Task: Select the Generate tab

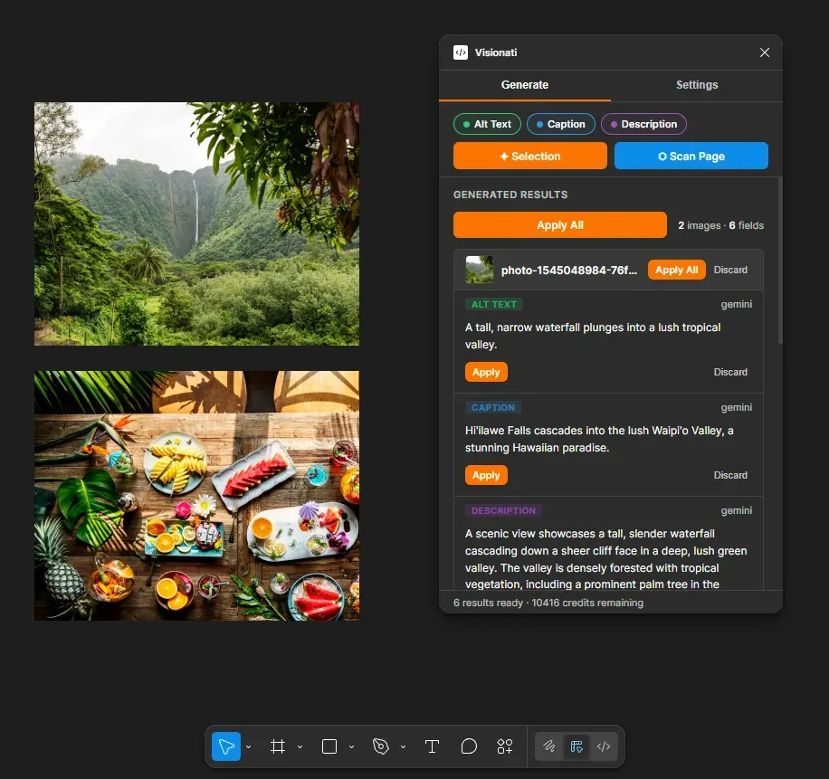Action: click(x=525, y=84)
